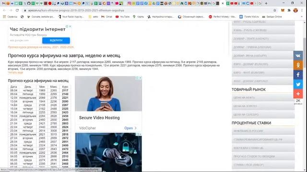Share page on Odnoklassniki
The image size is (307, 172).
click(x=298, y=65)
